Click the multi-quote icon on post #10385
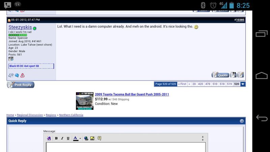This screenshot has width=270, height=152. coord(234,75)
